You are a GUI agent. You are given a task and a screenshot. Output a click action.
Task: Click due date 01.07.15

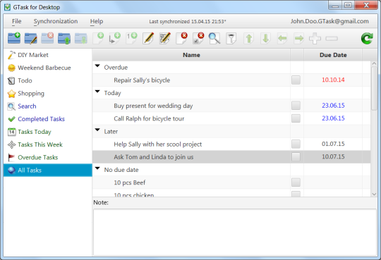(333, 144)
